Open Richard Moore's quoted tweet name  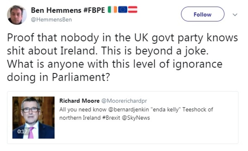click(79, 101)
